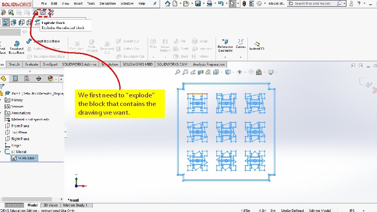Select Shaded With Edges display style
Viewport: 377px width, 212px height.
pyautogui.click(x=5, y=22)
